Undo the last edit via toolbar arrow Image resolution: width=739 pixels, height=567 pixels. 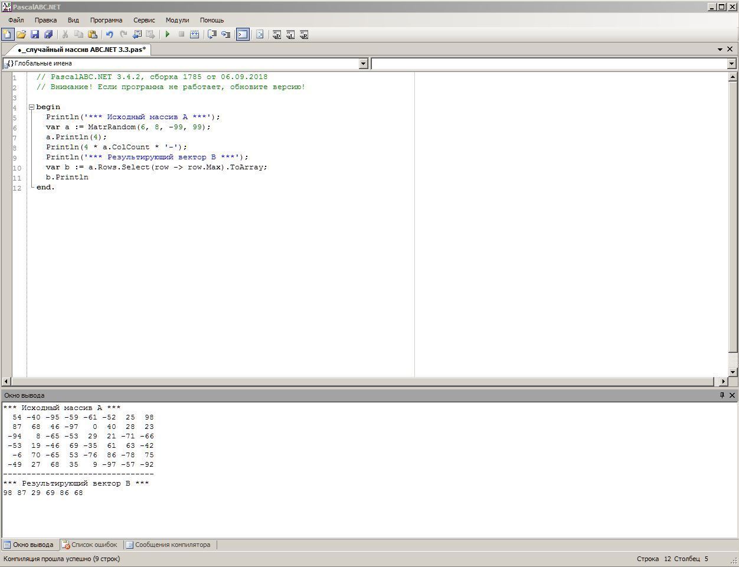(x=109, y=35)
